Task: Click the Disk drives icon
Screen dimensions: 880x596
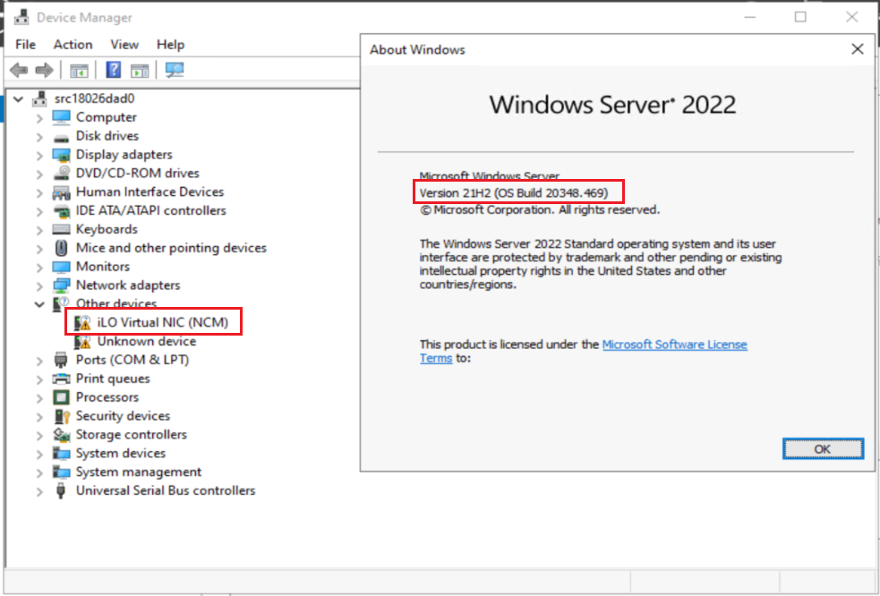Action: coord(61,136)
